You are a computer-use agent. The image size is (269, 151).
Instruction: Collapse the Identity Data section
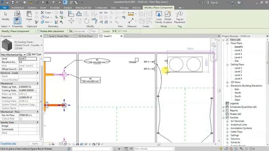coord(37,122)
